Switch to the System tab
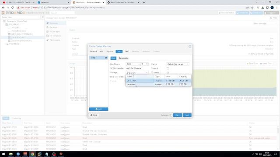The height and width of the screenshot is (157, 280). (x=110, y=51)
